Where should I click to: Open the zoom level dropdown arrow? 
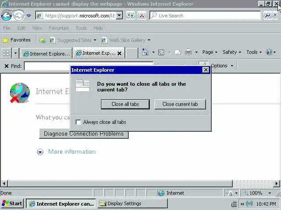[x=270, y=193]
